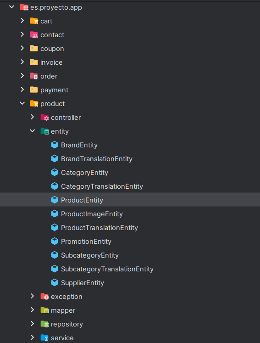
Task: Select the invoice folder label
Action: (51, 62)
